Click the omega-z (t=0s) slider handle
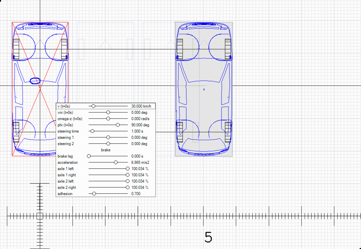 click(x=108, y=119)
